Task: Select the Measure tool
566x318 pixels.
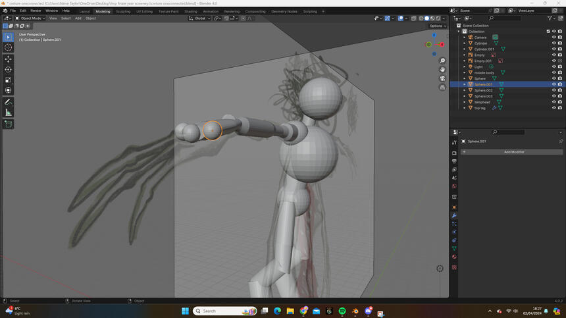Action: [x=8, y=113]
